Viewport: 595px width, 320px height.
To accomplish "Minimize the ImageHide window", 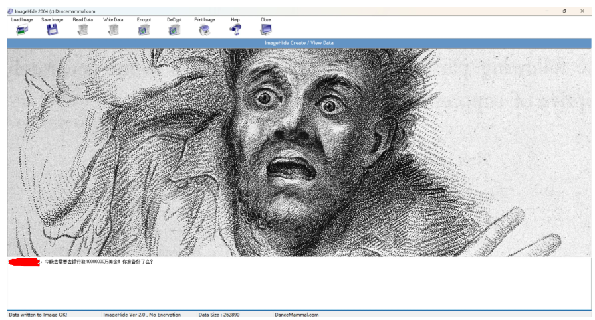I will point(547,11).
